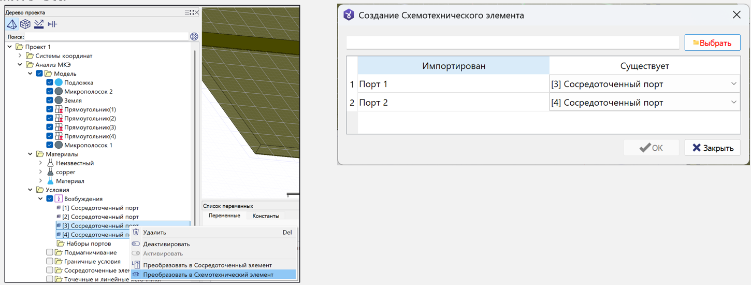
Task: Click the blue circle icon next to Подложка
Action: (59, 82)
